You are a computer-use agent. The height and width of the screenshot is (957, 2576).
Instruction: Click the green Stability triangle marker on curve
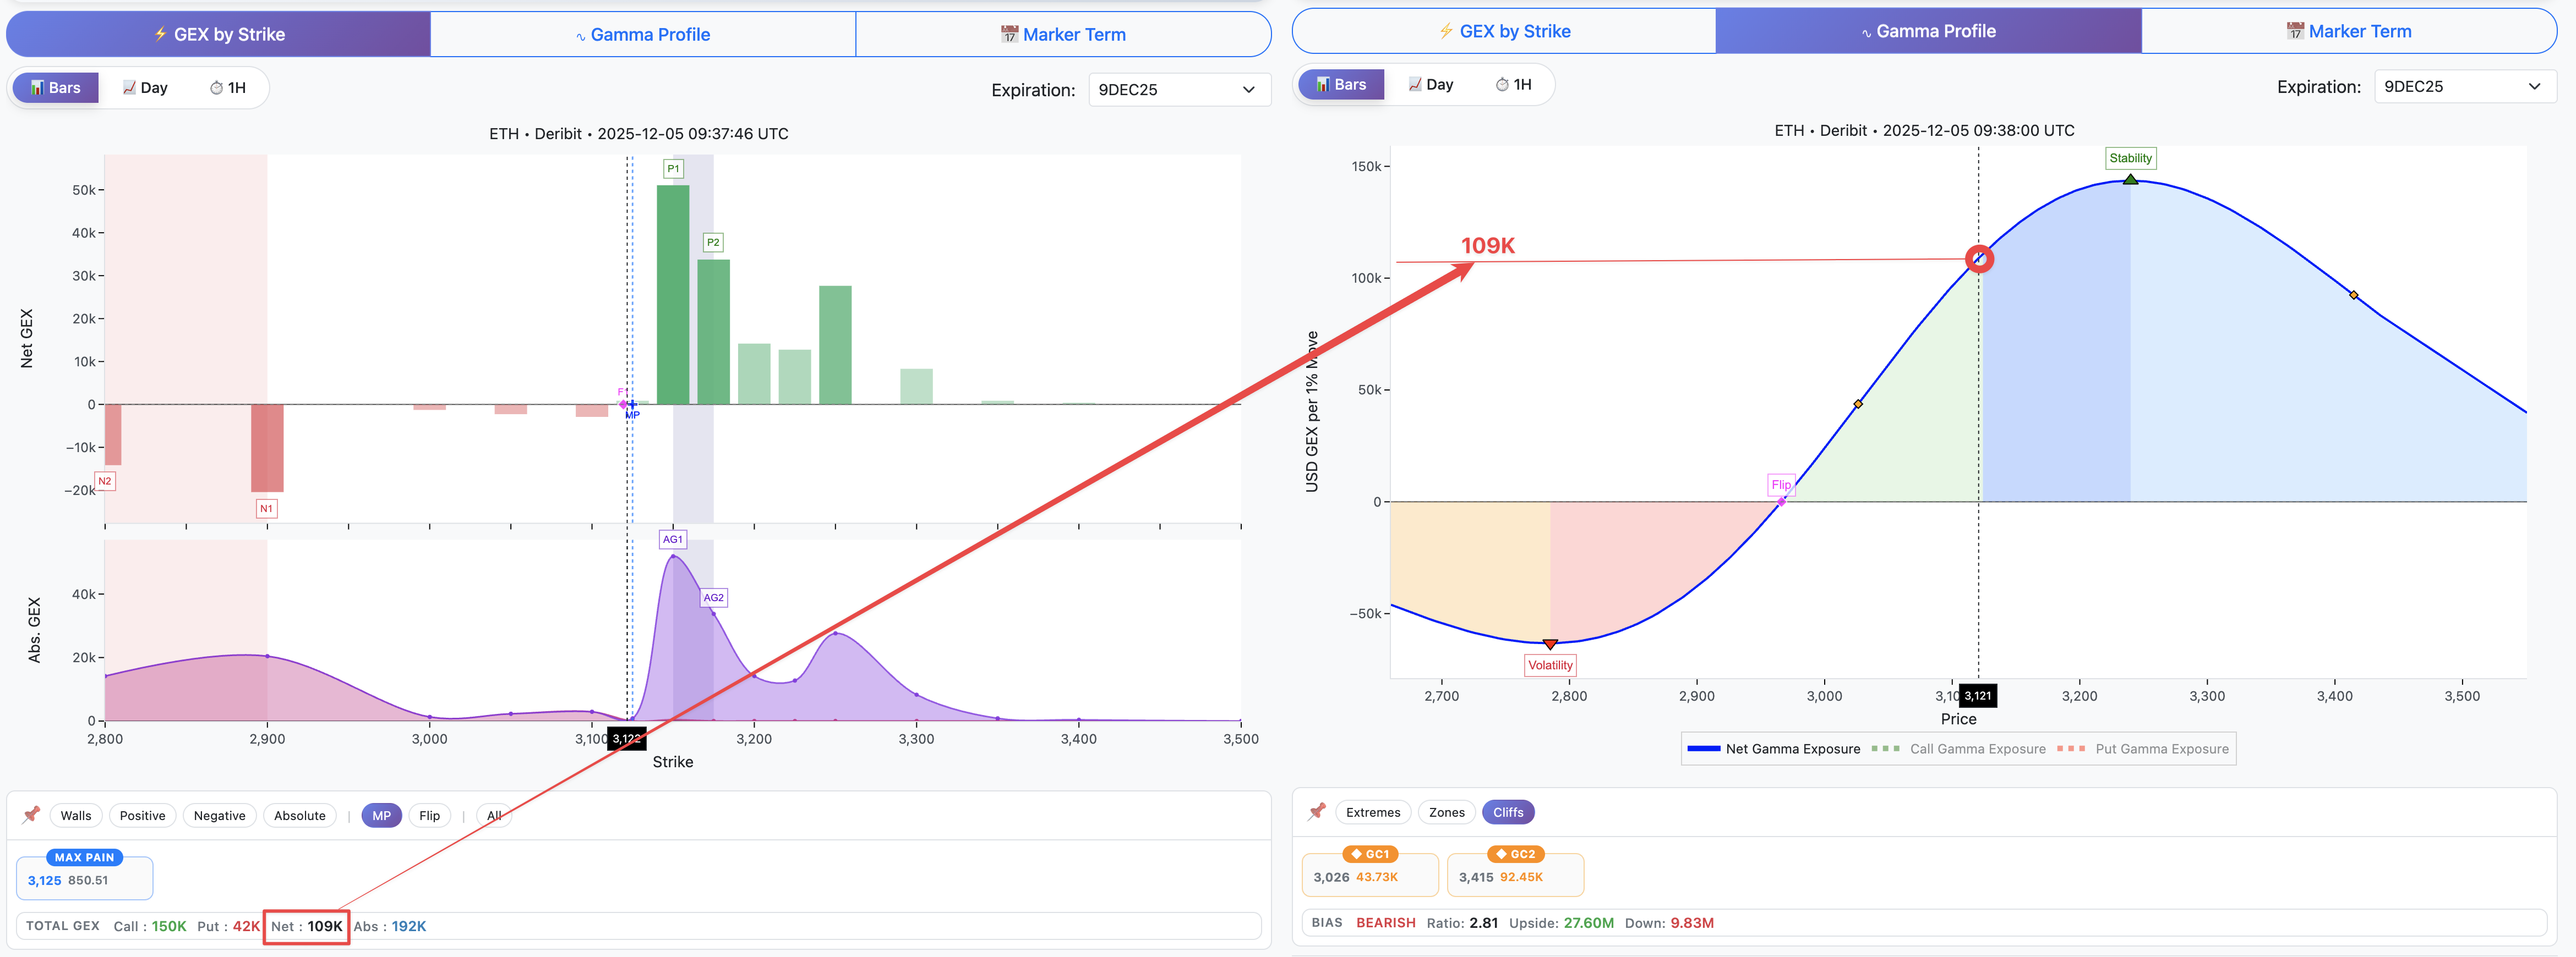pos(2130,180)
